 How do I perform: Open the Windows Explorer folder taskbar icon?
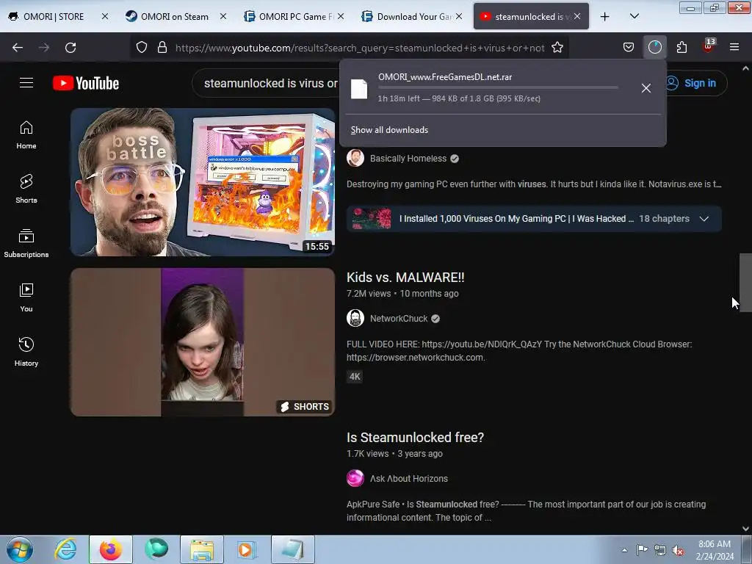point(202,549)
